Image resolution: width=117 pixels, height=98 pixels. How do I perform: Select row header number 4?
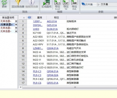tap(23, 33)
